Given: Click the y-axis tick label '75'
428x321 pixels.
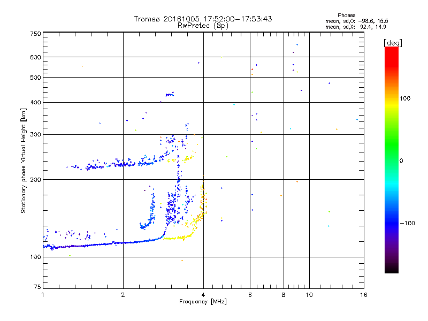Looking at the screenshot, I should 37,287.
